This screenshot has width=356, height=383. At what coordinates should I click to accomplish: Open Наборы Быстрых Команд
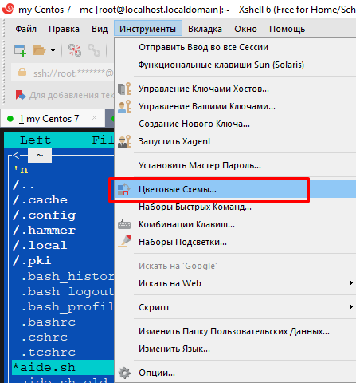coord(235,207)
